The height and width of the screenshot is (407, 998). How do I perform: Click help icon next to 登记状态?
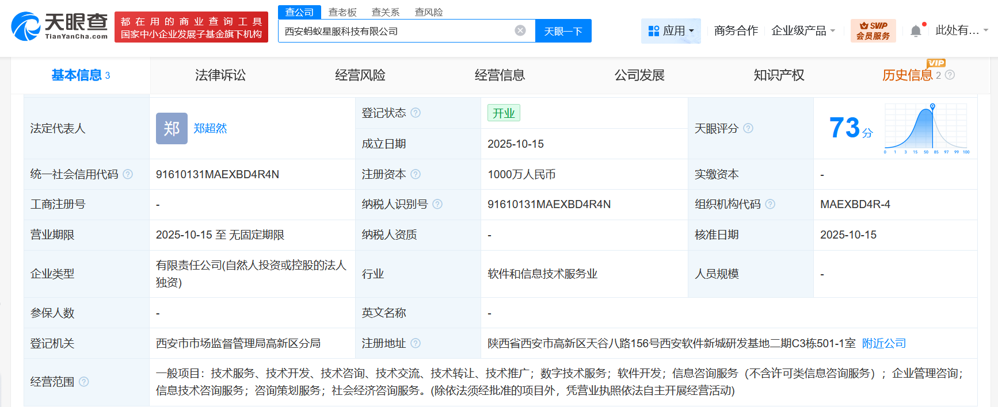pos(416,113)
